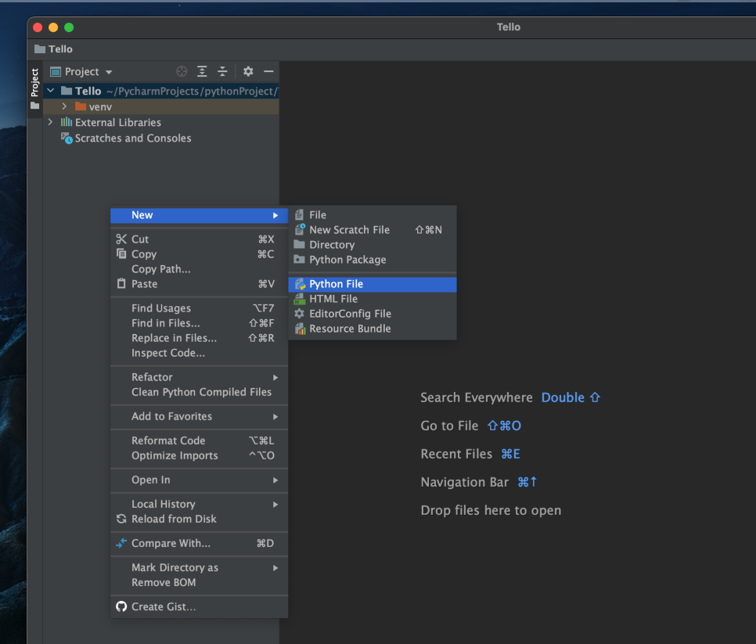Open Mark Directory as submenu
This screenshot has height=644, width=756.
point(199,567)
